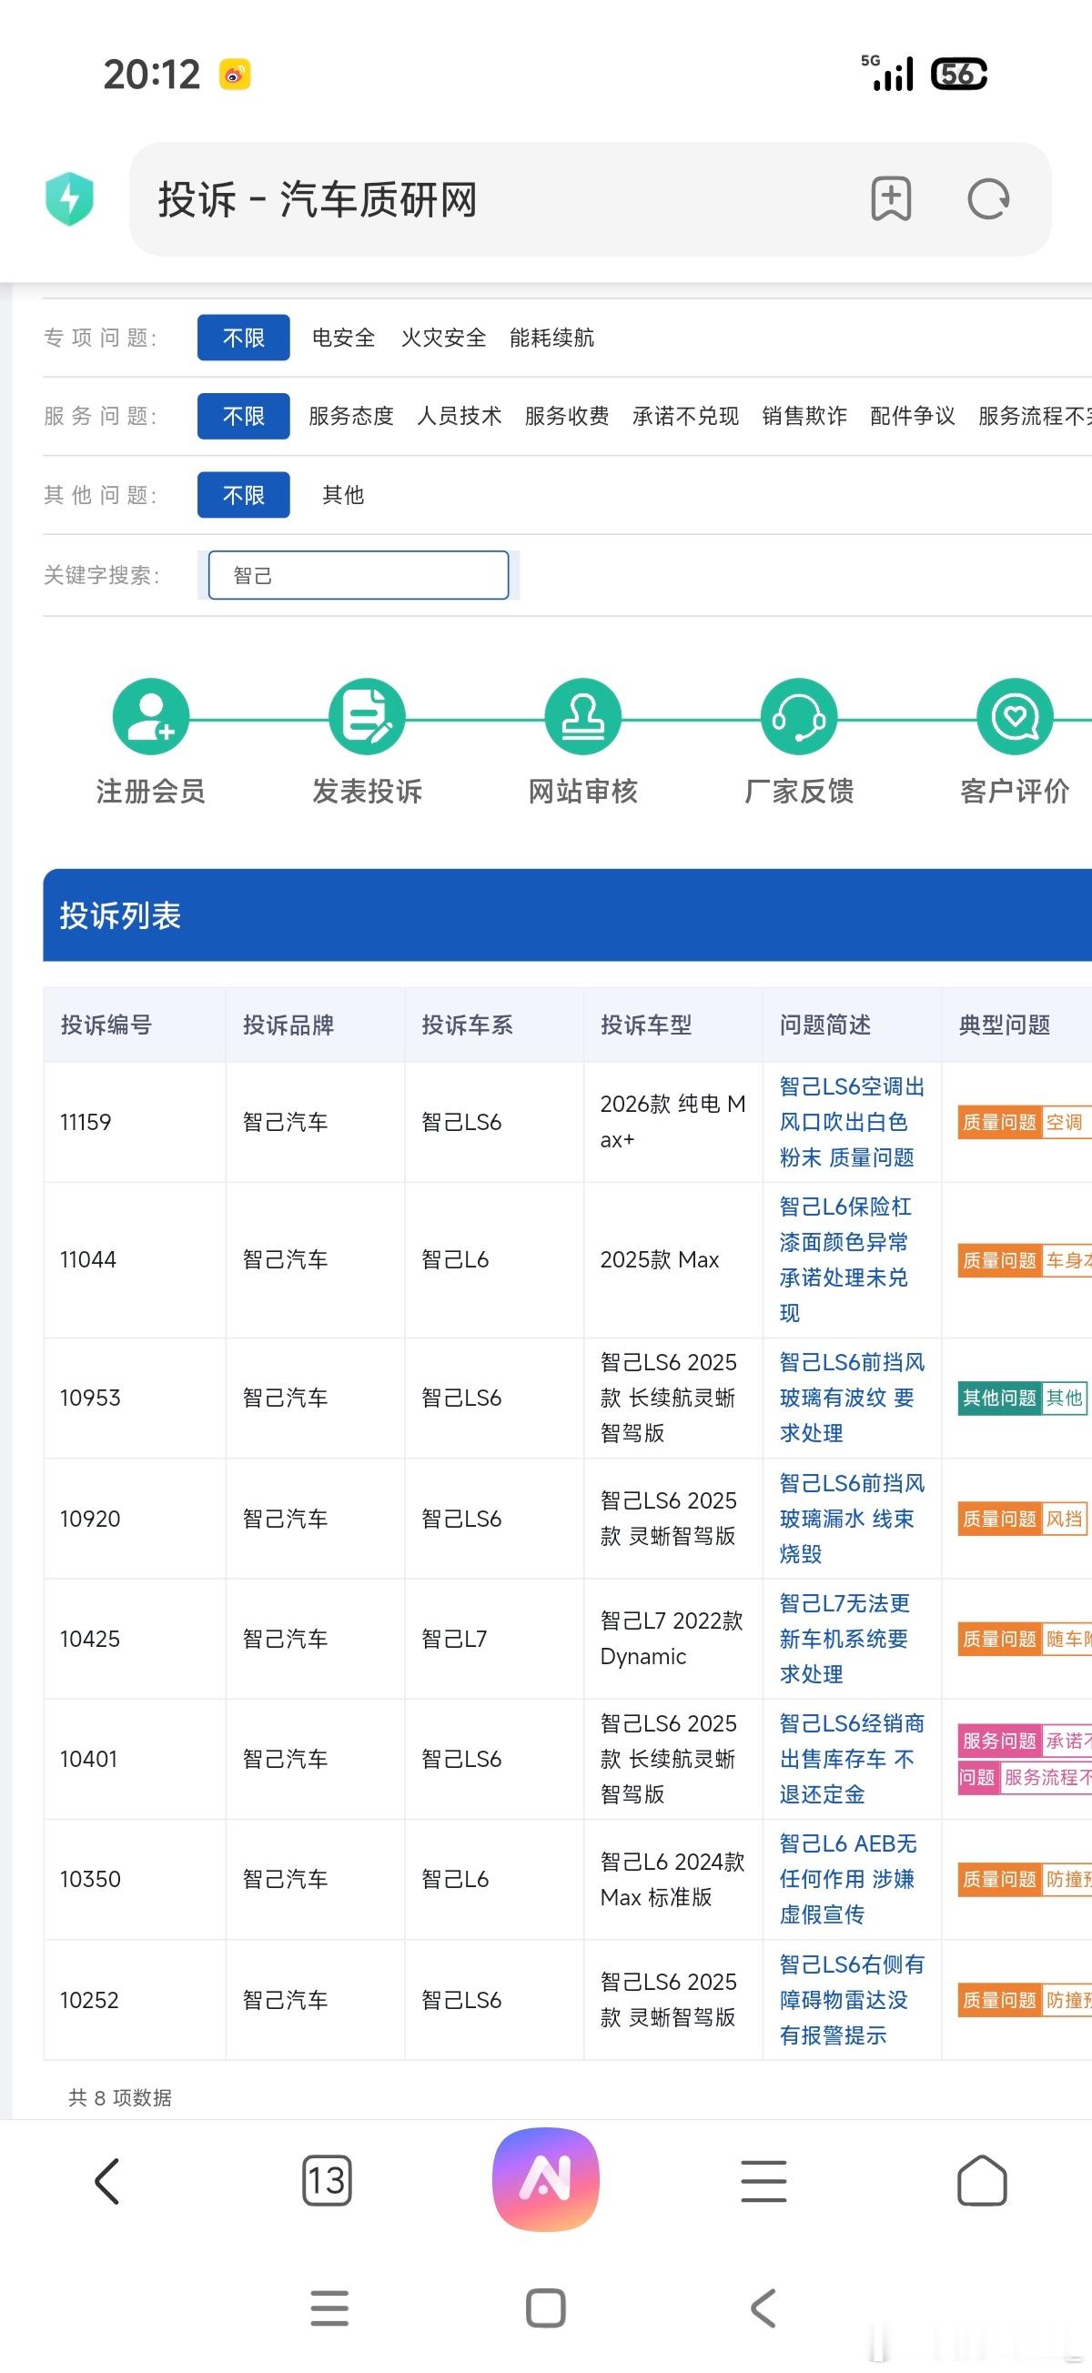The image size is (1092, 2373).
Task: Filter by 销售欺诈
Action: point(804,416)
